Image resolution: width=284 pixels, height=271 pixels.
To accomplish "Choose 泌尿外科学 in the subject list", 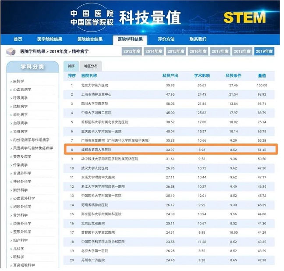I will click(22, 207).
